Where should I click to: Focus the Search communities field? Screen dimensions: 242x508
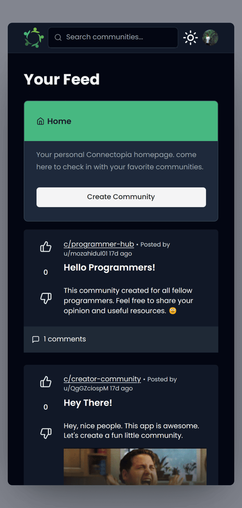point(118,37)
